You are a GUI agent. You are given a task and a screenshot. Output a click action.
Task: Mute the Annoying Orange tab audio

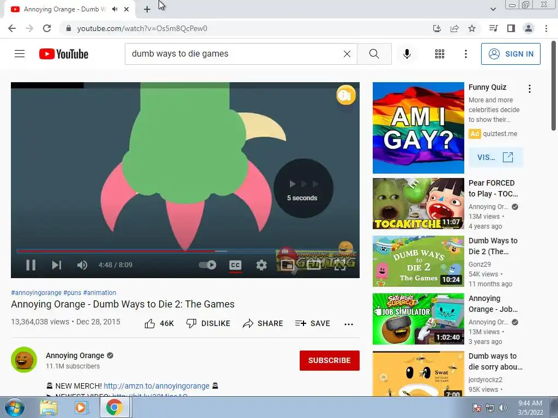(114, 9)
